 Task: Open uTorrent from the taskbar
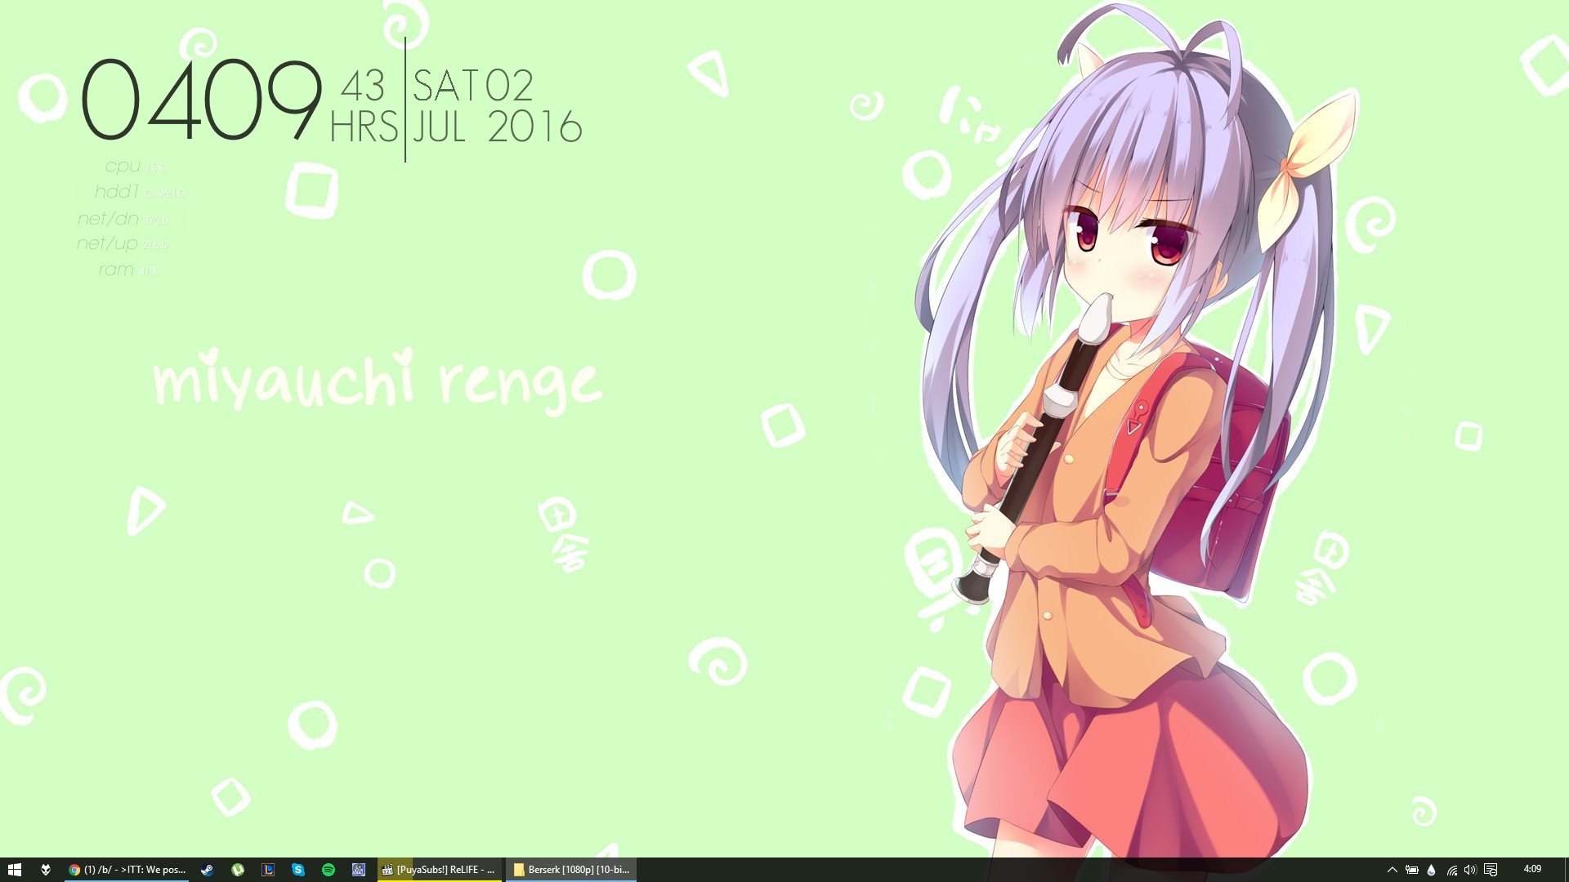click(238, 870)
